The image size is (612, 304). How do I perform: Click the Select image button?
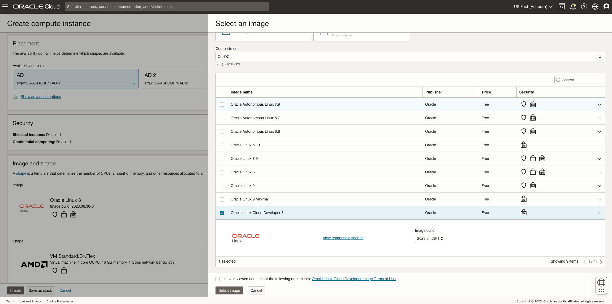(229, 290)
